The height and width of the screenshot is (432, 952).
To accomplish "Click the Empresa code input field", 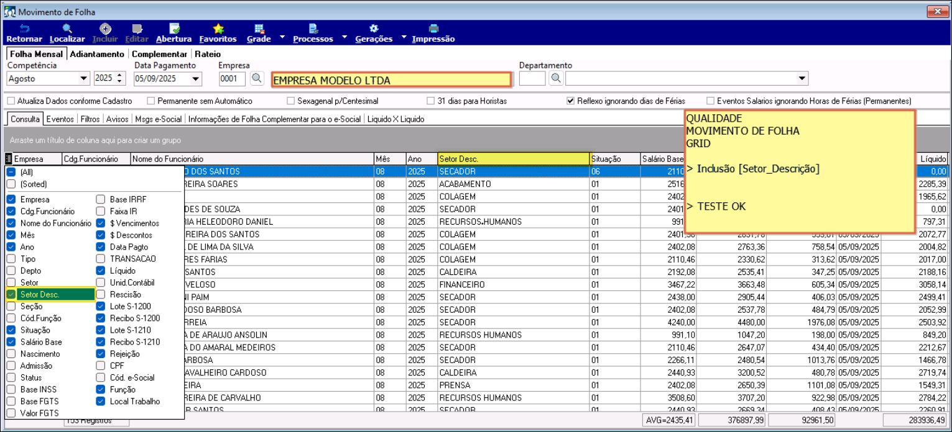I will [232, 79].
